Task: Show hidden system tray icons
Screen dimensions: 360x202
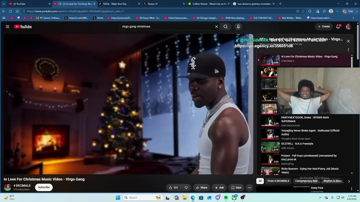Action: pos(320,198)
